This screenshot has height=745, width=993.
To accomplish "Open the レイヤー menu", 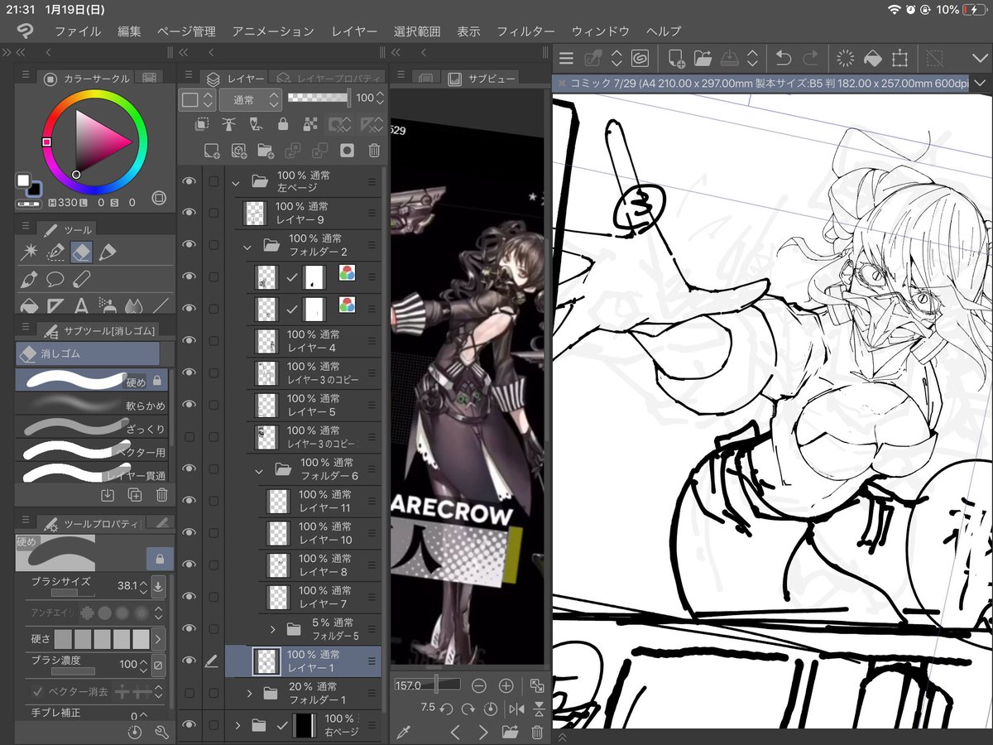I will 354,31.
